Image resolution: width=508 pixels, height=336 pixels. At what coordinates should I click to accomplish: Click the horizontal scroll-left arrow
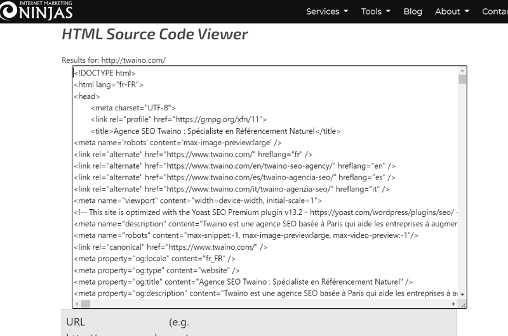(76, 304)
